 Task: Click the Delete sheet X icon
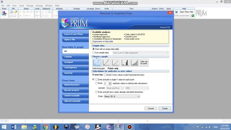tap(21, 16)
